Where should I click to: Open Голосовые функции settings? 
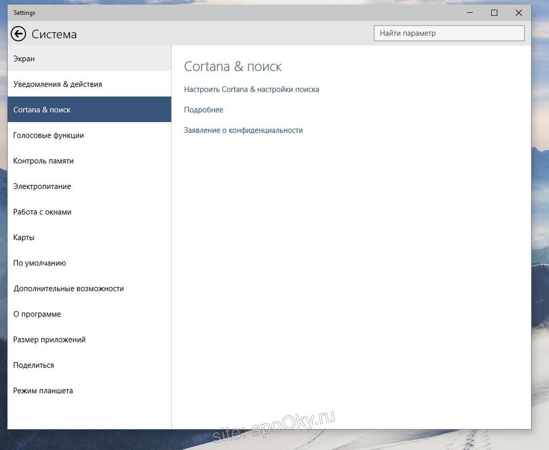click(x=89, y=135)
